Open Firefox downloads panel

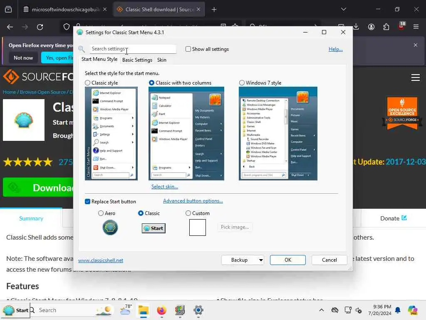click(356, 27)
